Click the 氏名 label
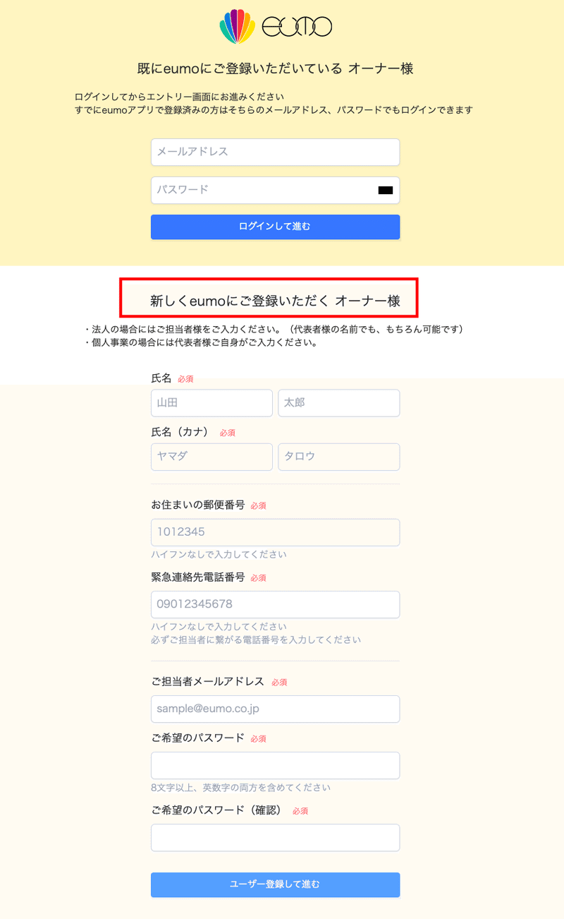This screenshot has width=564, height=919. pos(161,378)
